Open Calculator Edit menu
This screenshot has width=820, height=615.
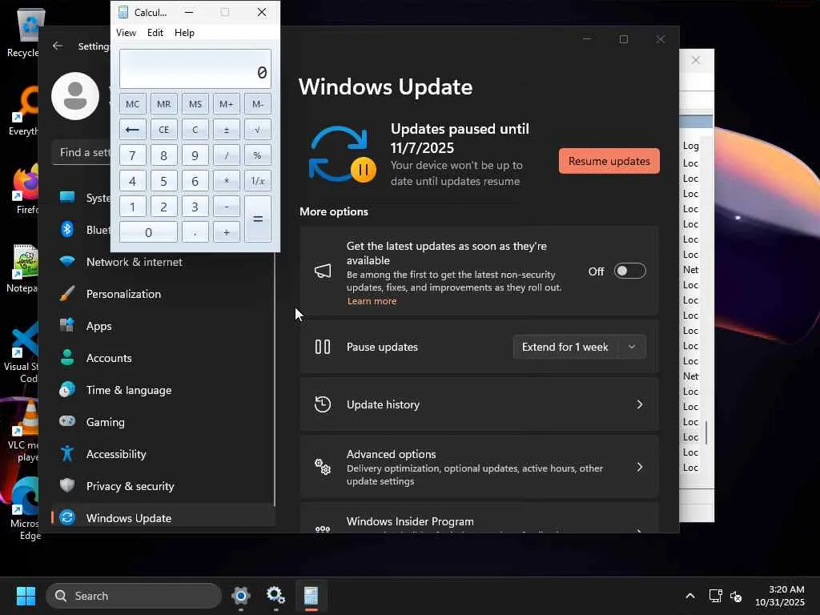pyautogui.click(x=155, y=32)
